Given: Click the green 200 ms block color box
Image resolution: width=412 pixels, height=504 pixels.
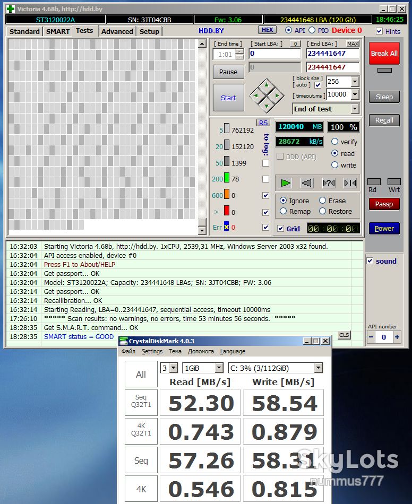Looking at the screenshot, I should coord(226,178).
